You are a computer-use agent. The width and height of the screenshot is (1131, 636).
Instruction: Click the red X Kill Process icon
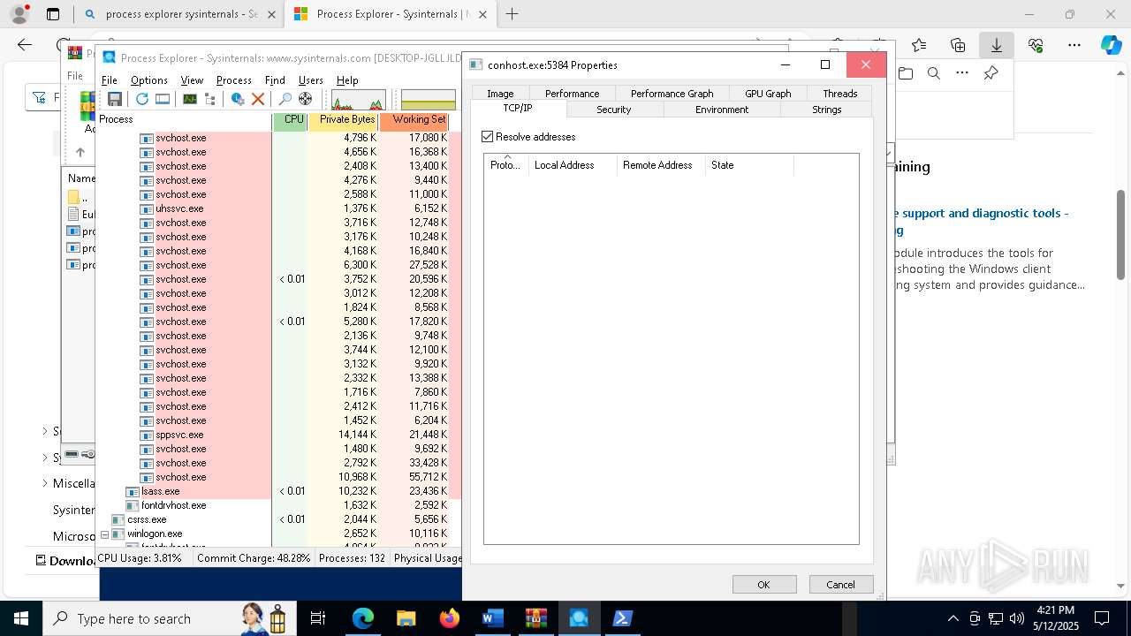click(x=258, y=99)
